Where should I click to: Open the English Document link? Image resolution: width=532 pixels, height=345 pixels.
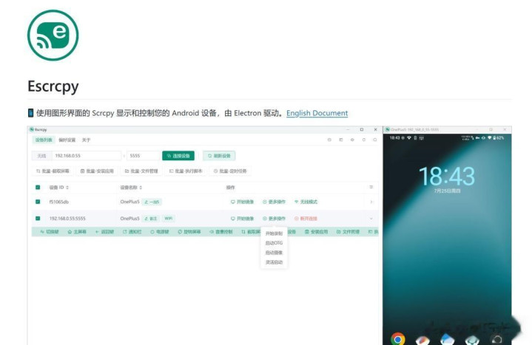point(317,113)
